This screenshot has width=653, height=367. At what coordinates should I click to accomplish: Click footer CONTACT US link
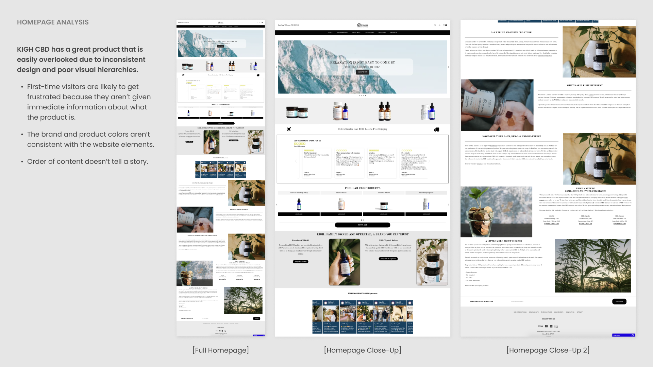coord(570,312)
